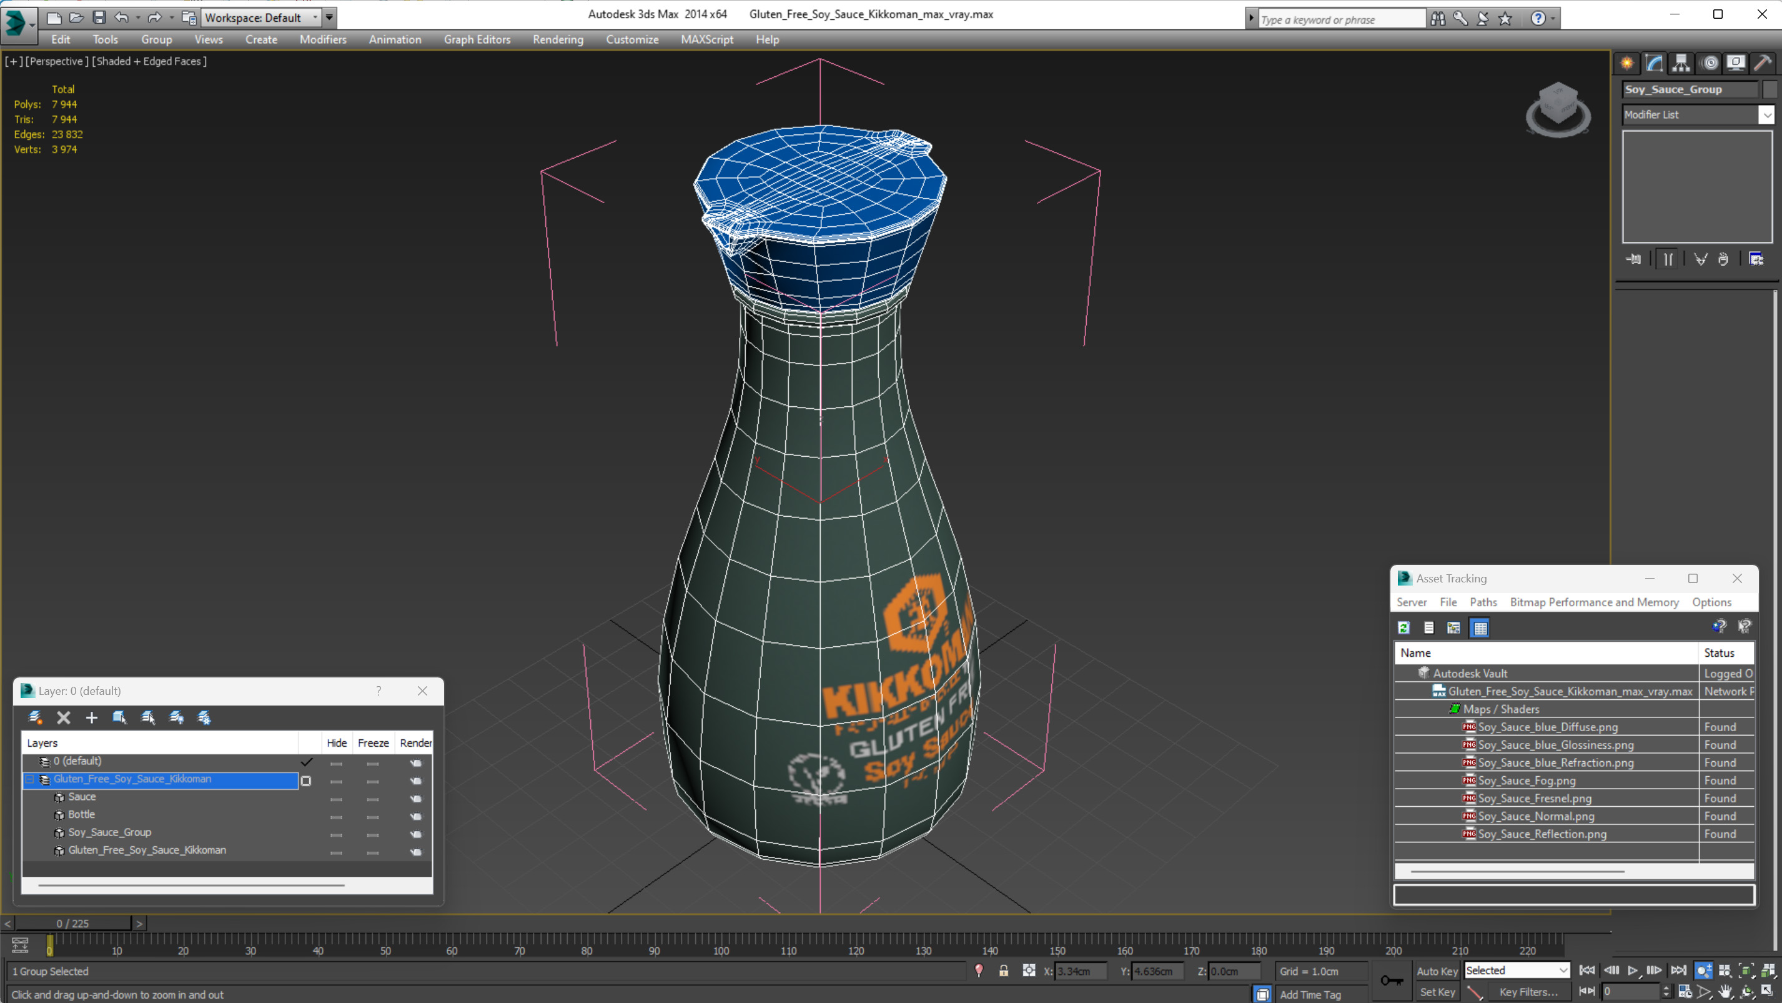Click the Redo arrow icon
The height and width of the screenshot is (1003, 1782).
tap(154, 17)
